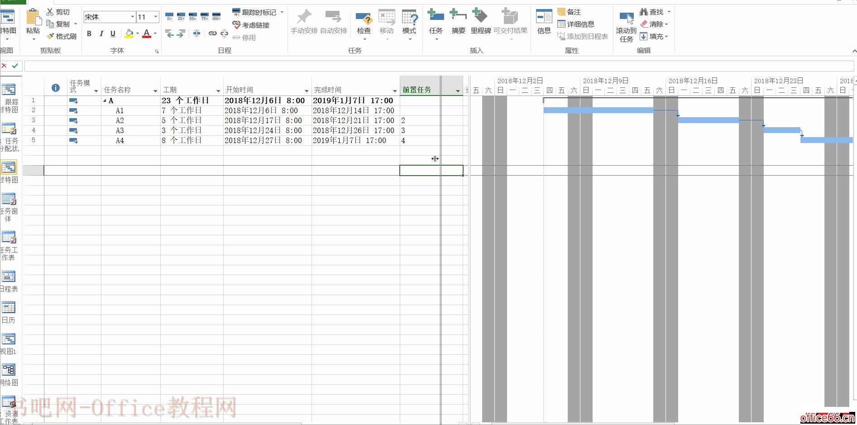The image size is (857, 425).
Task: Open the 工期 column filter arrow
Action: click(218, 91)
